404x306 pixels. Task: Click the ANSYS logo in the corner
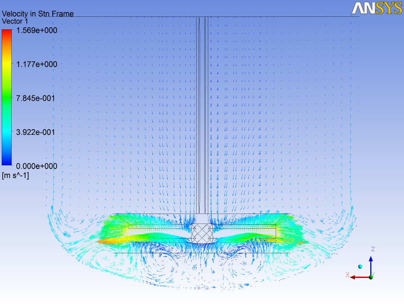pos(377,8)
